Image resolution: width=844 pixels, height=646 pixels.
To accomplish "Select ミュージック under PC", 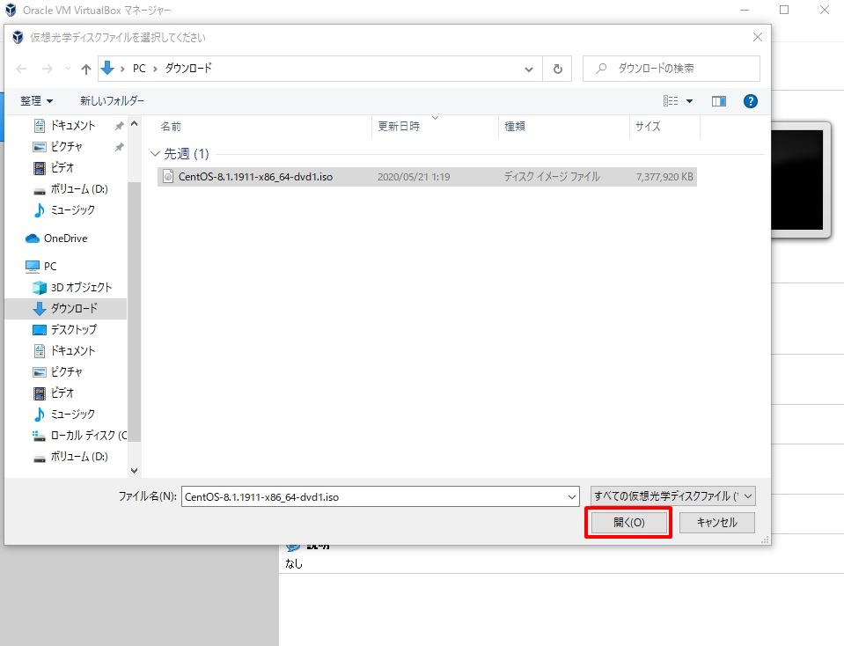I will [72, 414].
